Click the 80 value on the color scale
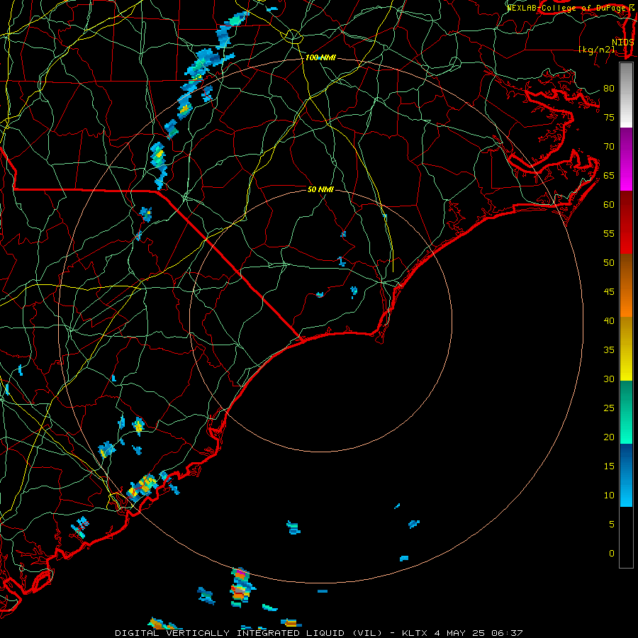This screenshot has height=638, width=638. click(609, 89)
